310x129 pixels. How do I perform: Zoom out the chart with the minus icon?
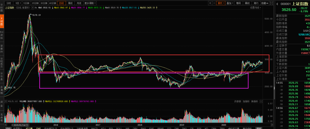click(x=214, y=3)
